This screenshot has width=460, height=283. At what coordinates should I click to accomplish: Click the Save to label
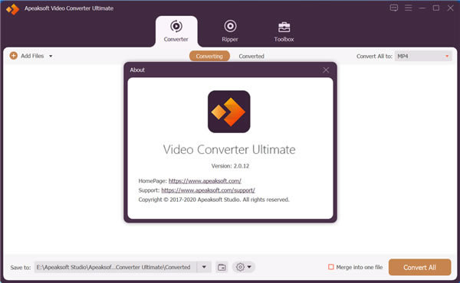tap(21, 268)
